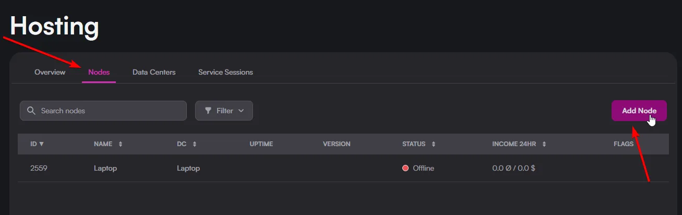Open the Filter dropdown
Viewport: 682px width, 215px height.
tap(224, 111)
